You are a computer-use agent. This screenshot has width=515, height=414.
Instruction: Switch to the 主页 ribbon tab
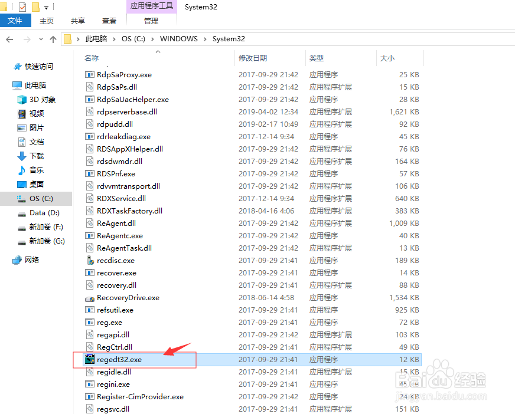pos(47,21)
